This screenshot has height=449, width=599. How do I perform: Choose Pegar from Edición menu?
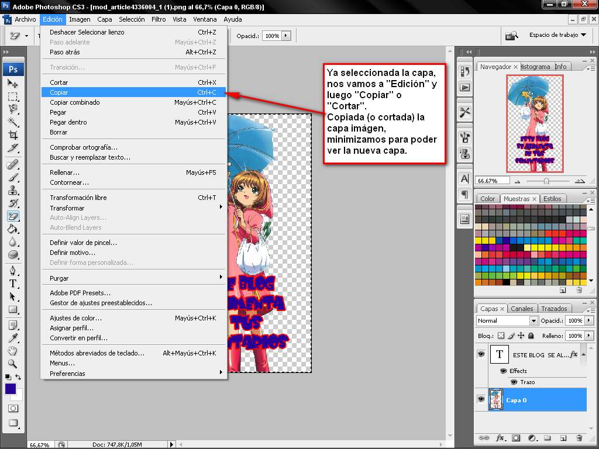pyautogui.click(x=133, y=112)
